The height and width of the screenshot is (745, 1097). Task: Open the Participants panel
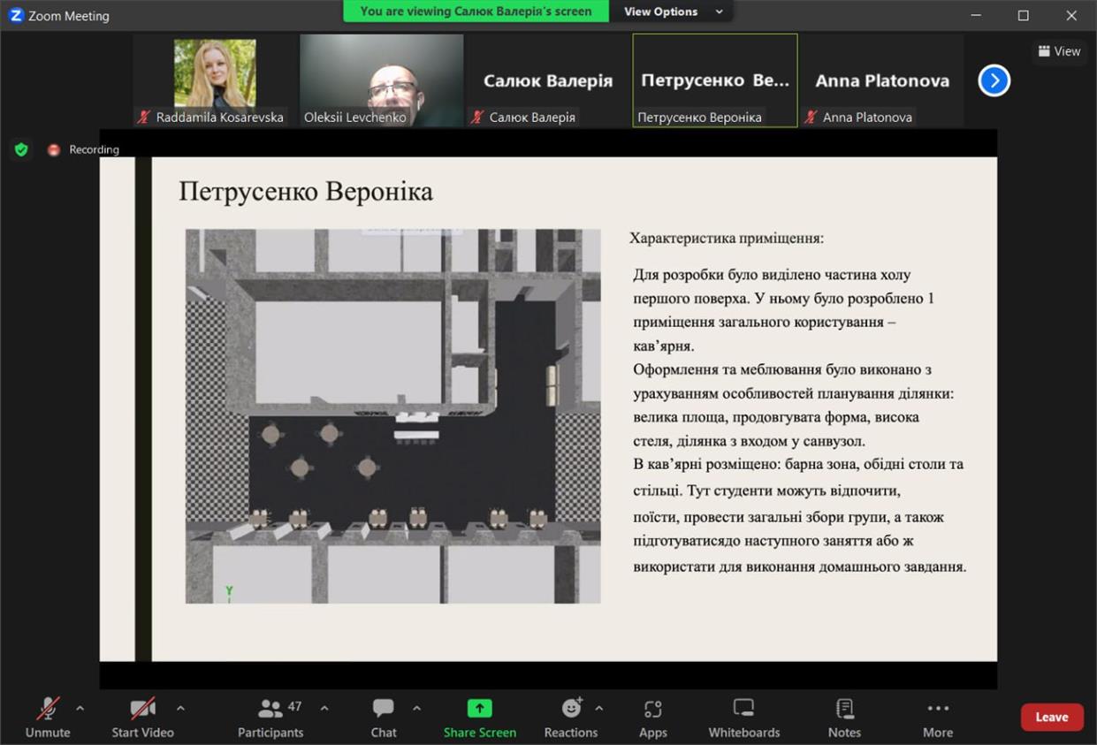(270, 717)
